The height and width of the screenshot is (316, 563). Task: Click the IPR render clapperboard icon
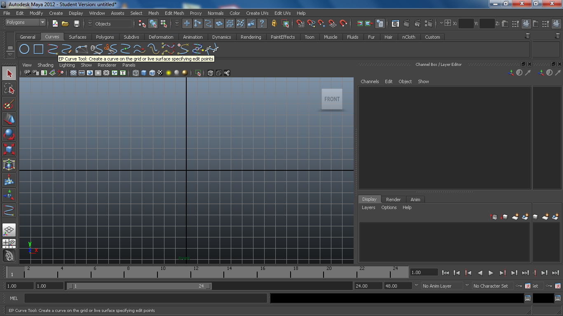(418, 23)
